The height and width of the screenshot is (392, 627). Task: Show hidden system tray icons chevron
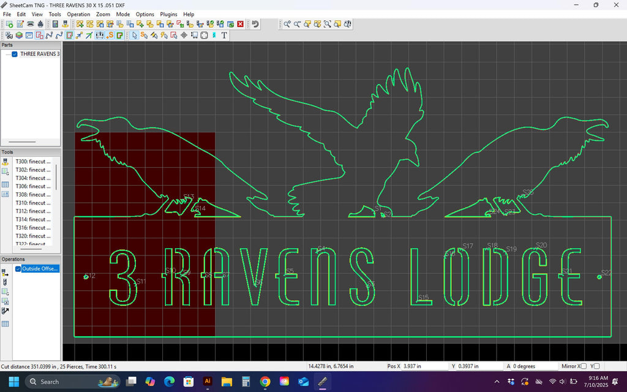tap(497, 382)
